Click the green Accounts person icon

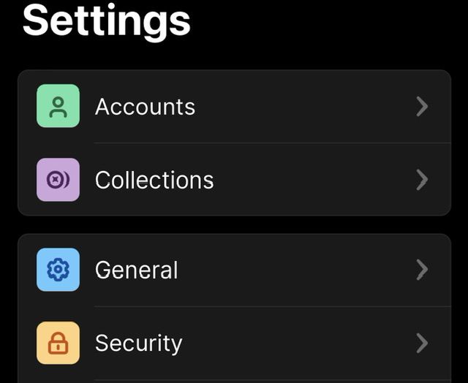(58, 107)
